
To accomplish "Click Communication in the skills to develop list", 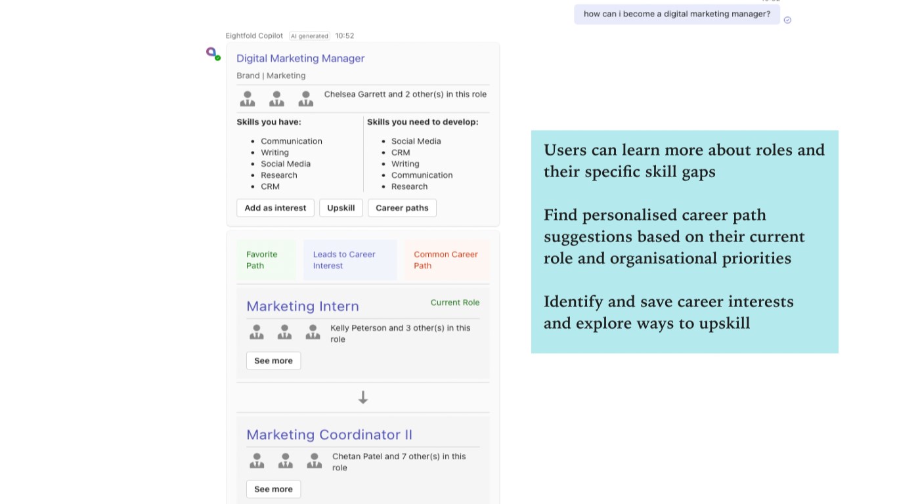I will point(422,175).
